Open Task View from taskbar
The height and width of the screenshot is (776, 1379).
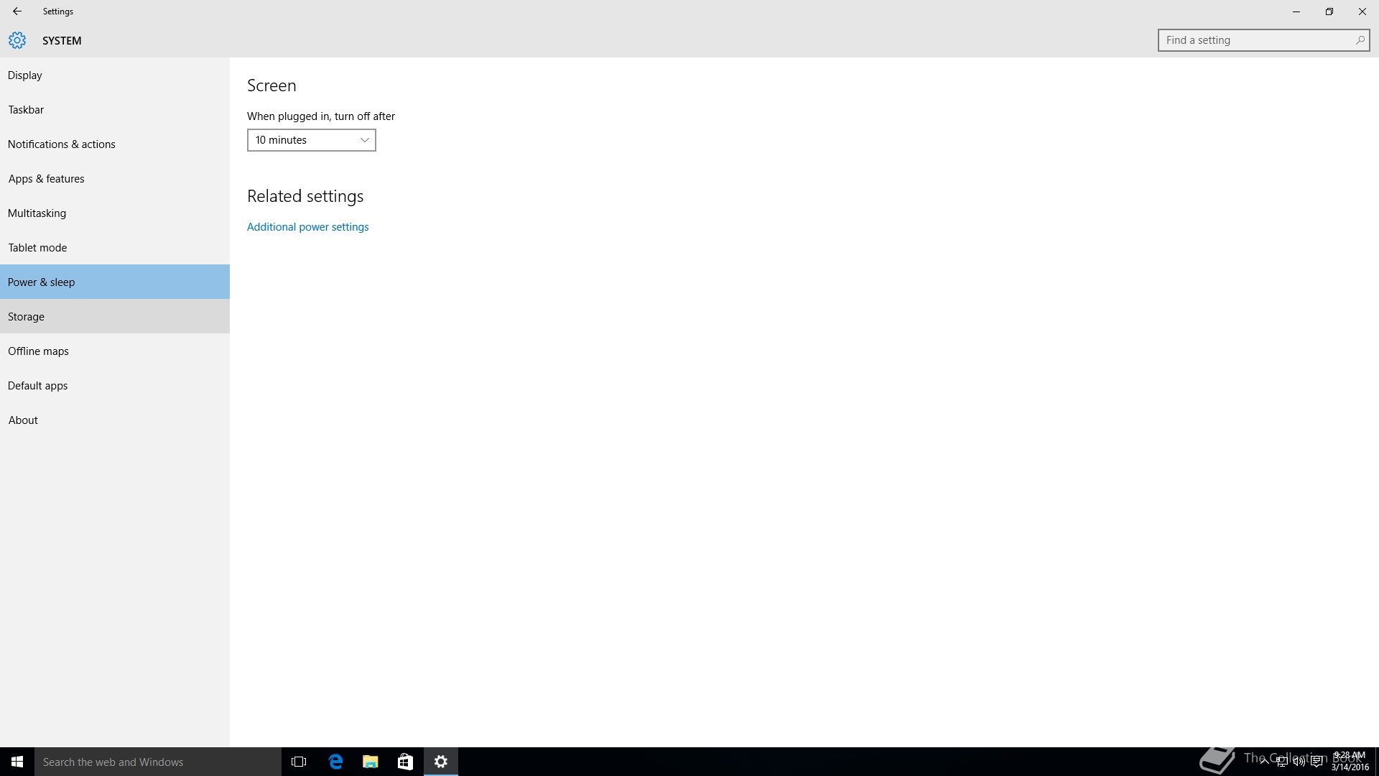point(299,762)
